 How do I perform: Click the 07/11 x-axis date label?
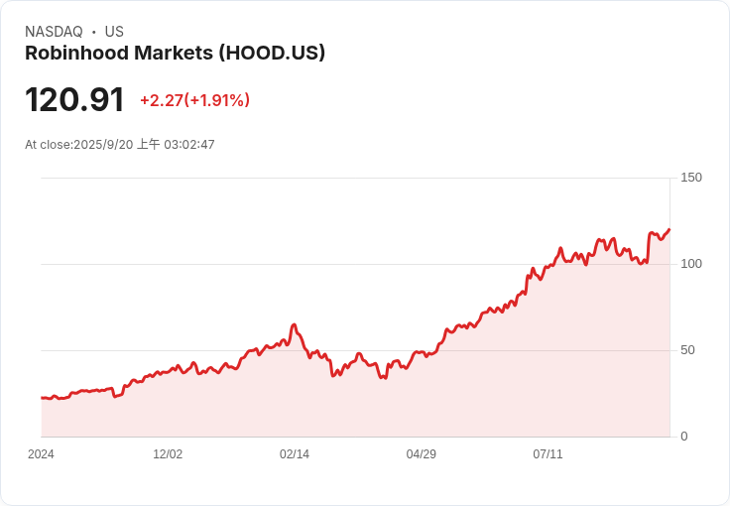click(x=547, y=454)
